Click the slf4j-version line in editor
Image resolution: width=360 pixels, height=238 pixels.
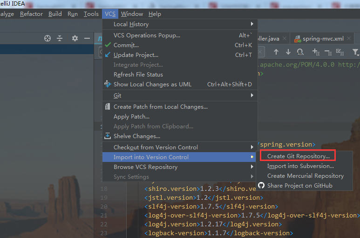211,206
